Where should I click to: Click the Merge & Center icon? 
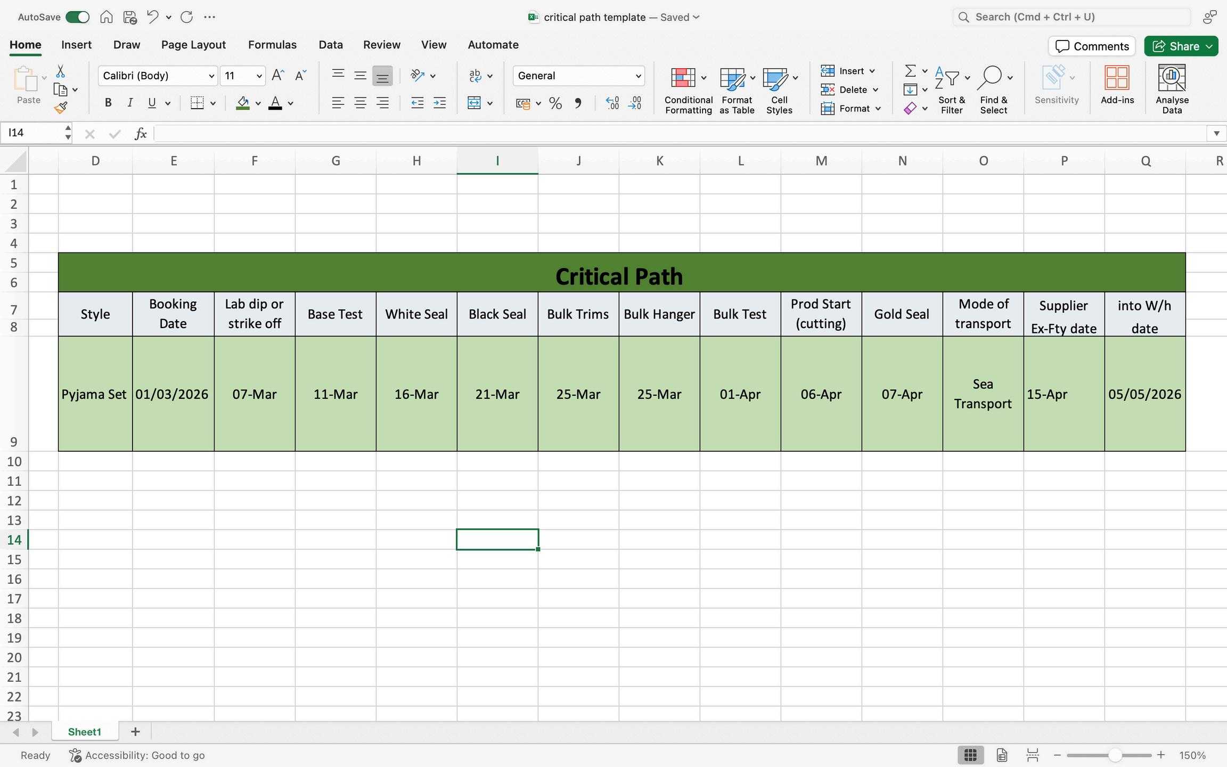[x=474, y=103]
